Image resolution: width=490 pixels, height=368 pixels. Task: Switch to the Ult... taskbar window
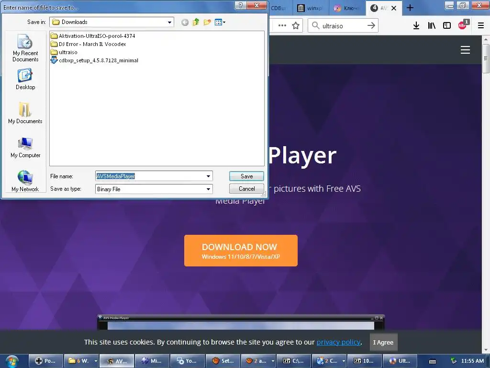point(400,361)
